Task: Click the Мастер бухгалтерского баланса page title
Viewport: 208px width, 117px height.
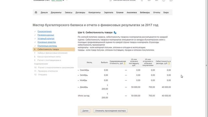Action: [x=95, y=25]
